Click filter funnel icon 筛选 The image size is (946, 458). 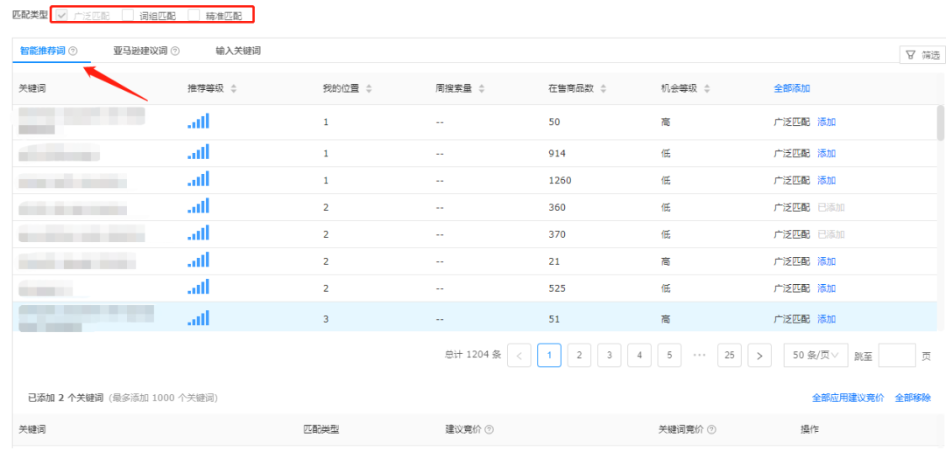[911, 55]
